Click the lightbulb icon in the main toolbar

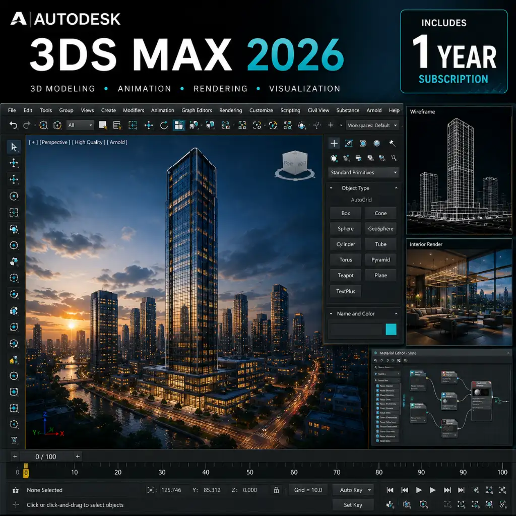click(x=301, y=125)
